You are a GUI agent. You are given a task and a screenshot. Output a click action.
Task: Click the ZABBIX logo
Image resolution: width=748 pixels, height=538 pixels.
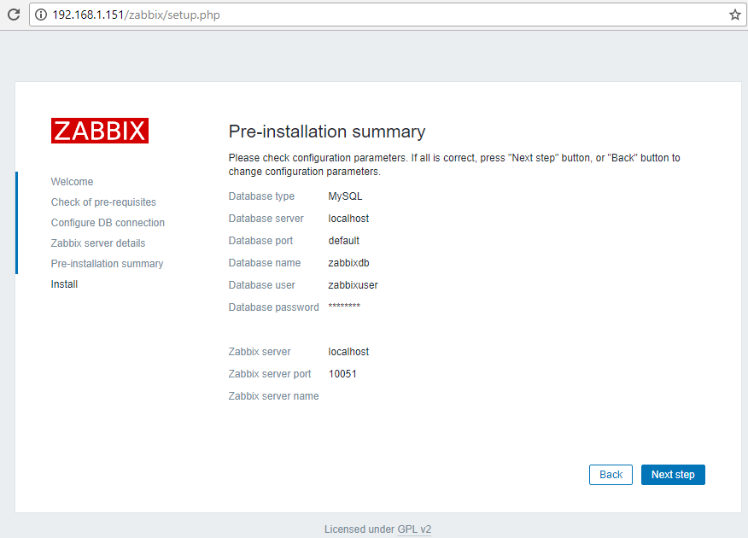(x=100, y=131)
